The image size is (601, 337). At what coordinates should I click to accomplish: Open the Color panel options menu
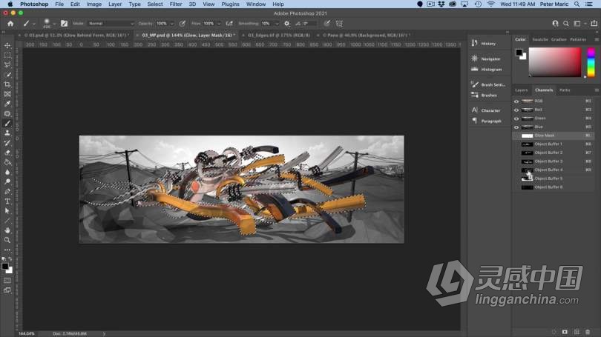point(597,39)
